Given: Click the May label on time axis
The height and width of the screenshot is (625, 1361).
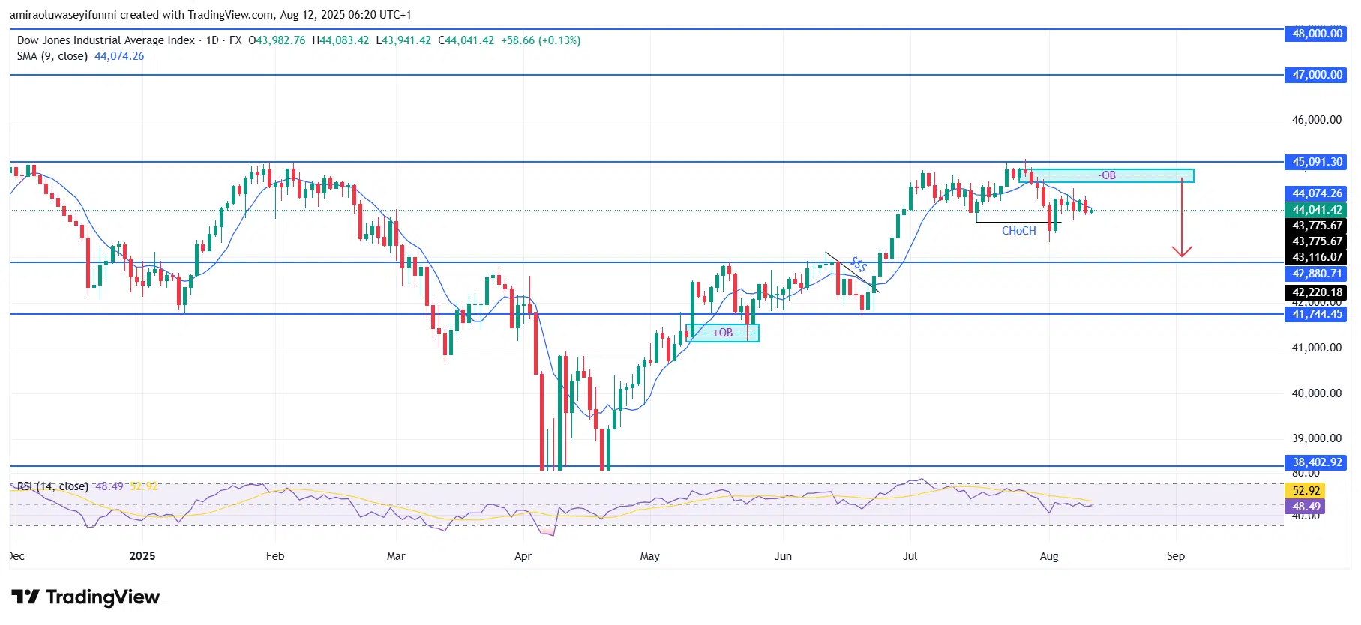Looking at the screenshot, I should click(x=650, y=556).
